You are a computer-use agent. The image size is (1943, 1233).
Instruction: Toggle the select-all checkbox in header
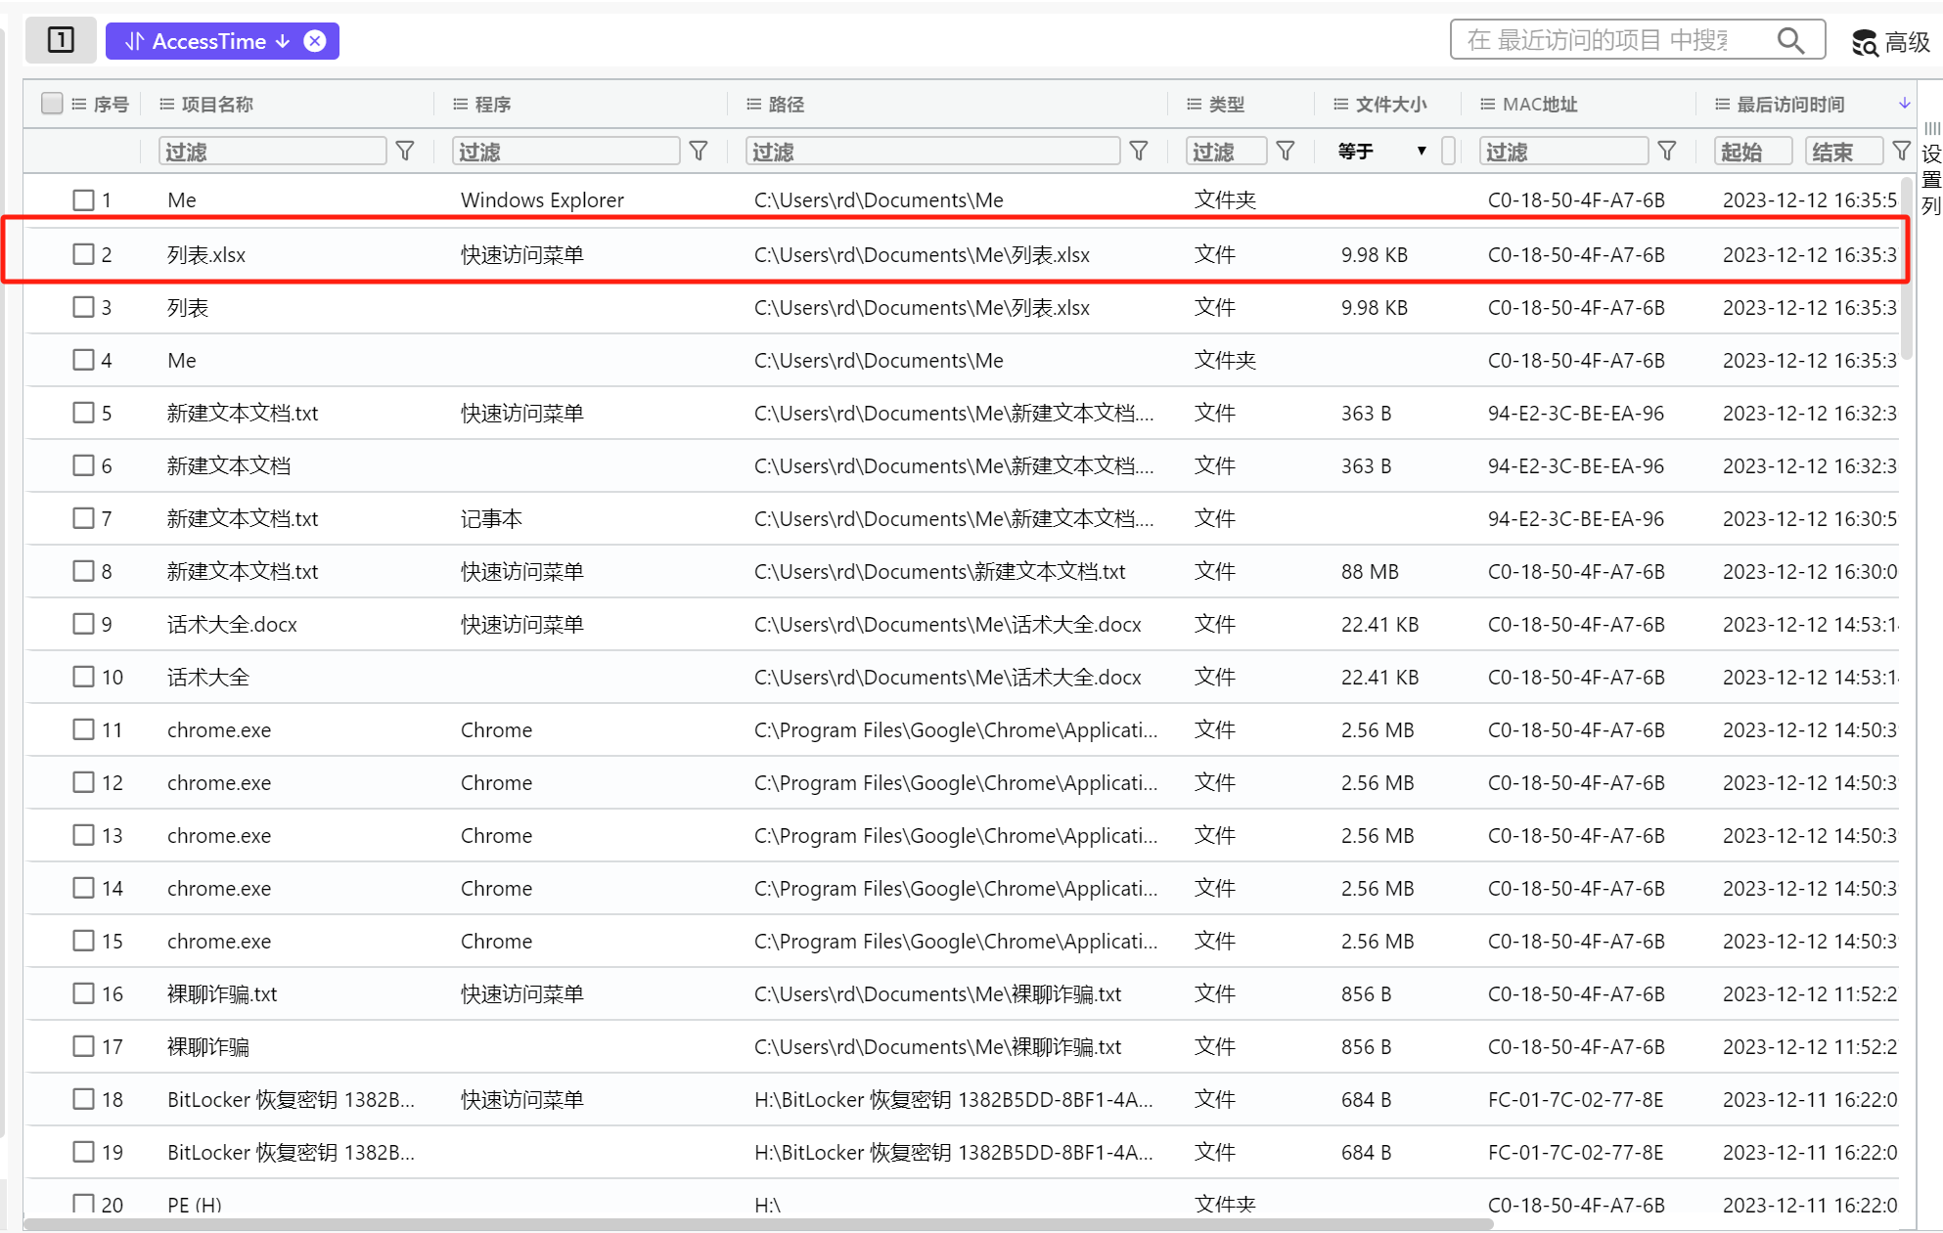point(53,104)
